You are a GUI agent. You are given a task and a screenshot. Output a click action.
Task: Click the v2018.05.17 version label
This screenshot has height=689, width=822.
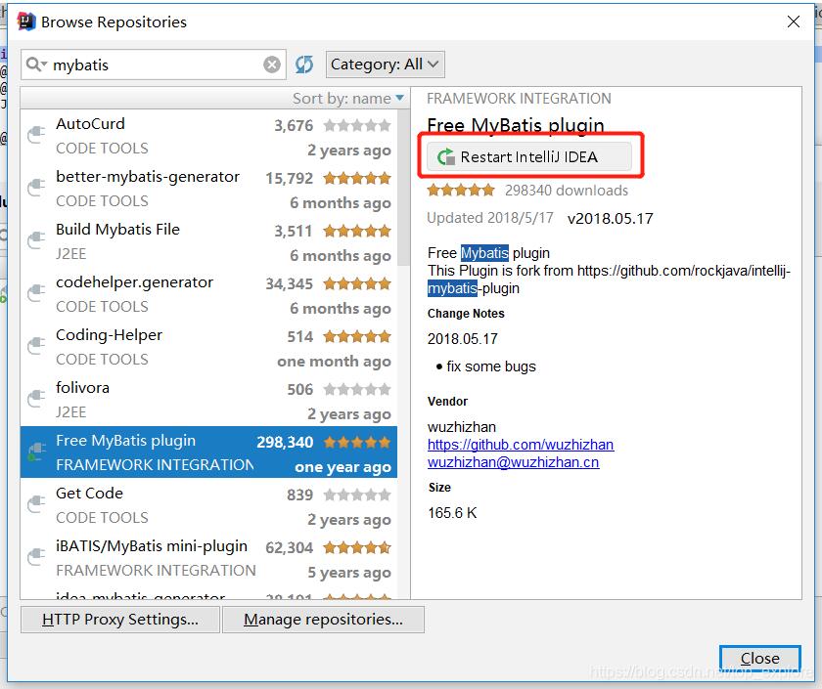[x=611, y=218]
